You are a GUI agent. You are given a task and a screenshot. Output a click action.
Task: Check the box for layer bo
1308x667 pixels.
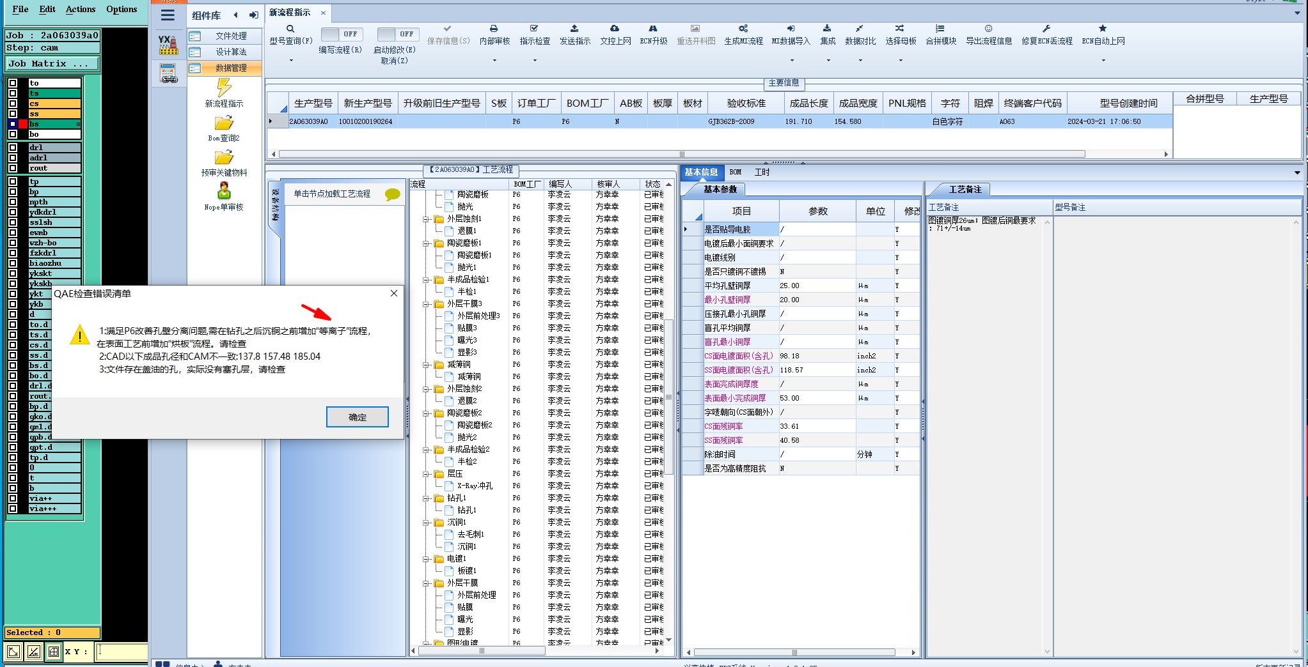(x=13, y=134)
